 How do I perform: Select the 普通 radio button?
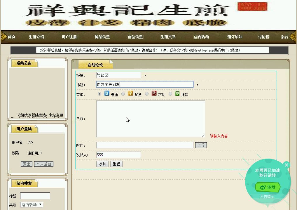point(99,94)
